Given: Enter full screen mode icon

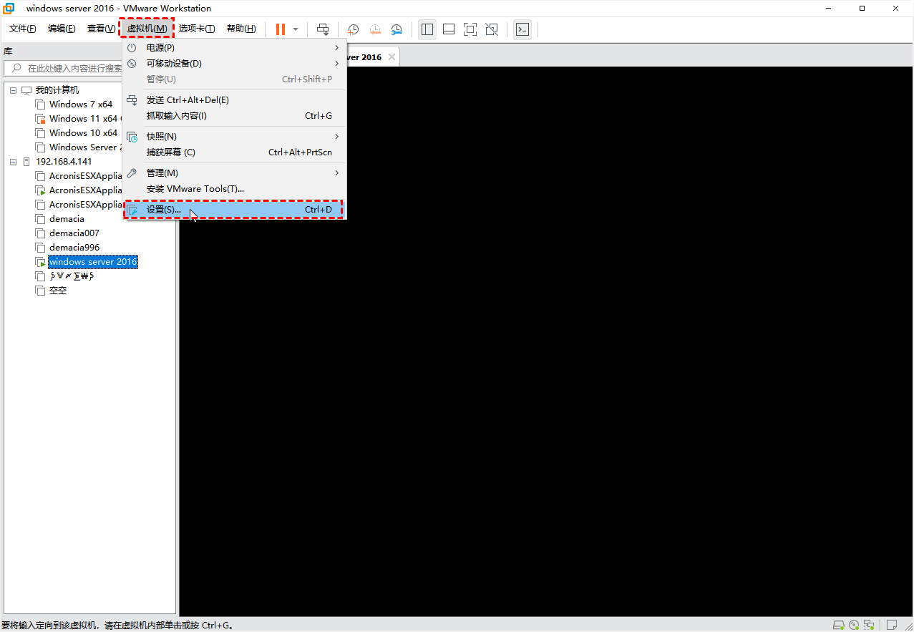Looking at the screenshot, I should coord(470,29).
